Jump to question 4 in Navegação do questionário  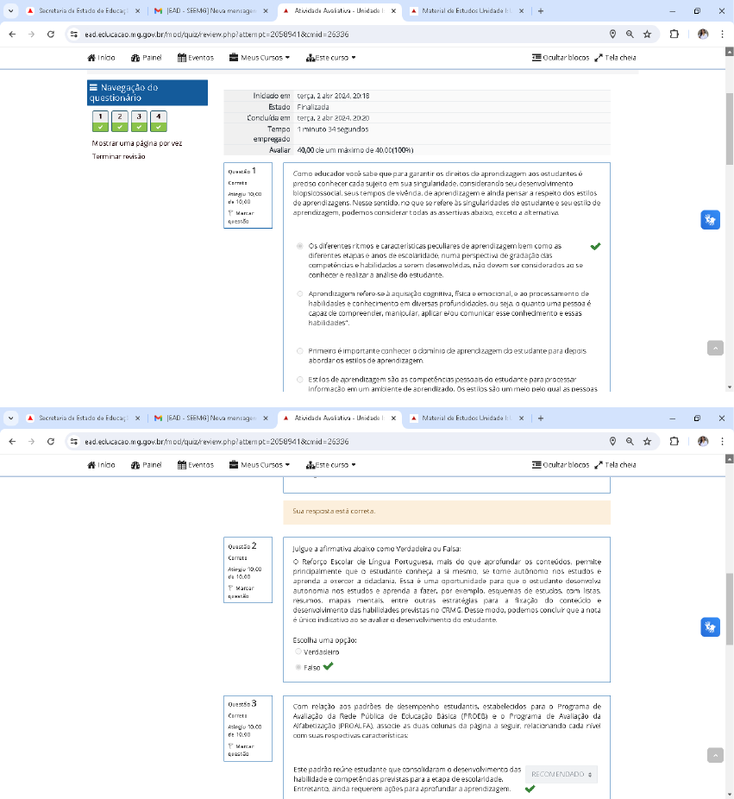point(159,122)
